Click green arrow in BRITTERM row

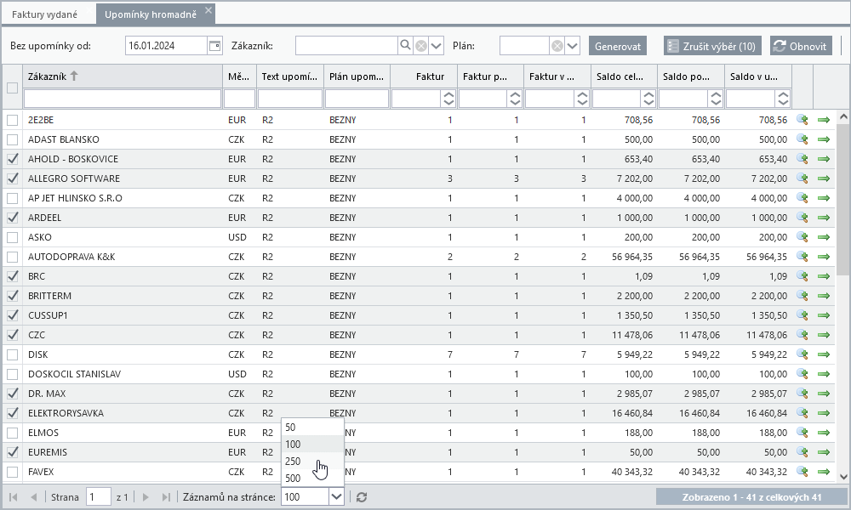click(x=824, y=296)
